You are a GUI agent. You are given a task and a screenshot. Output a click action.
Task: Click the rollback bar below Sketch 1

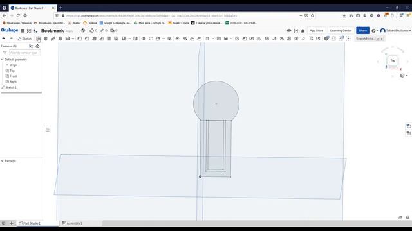click(21, 92)
